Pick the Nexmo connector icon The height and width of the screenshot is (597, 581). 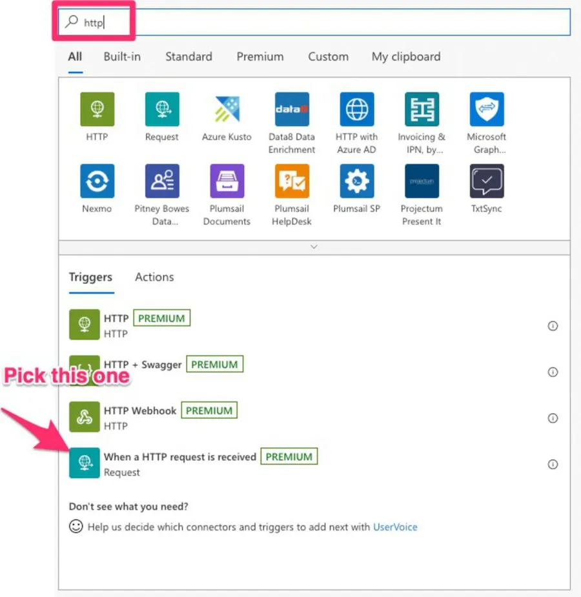point(97,181)
